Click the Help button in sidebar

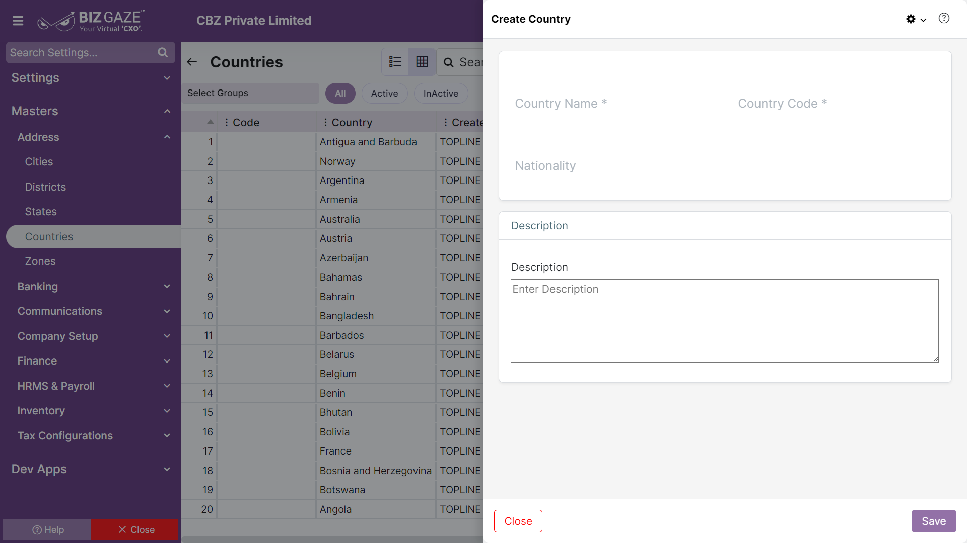pos(47,530)
